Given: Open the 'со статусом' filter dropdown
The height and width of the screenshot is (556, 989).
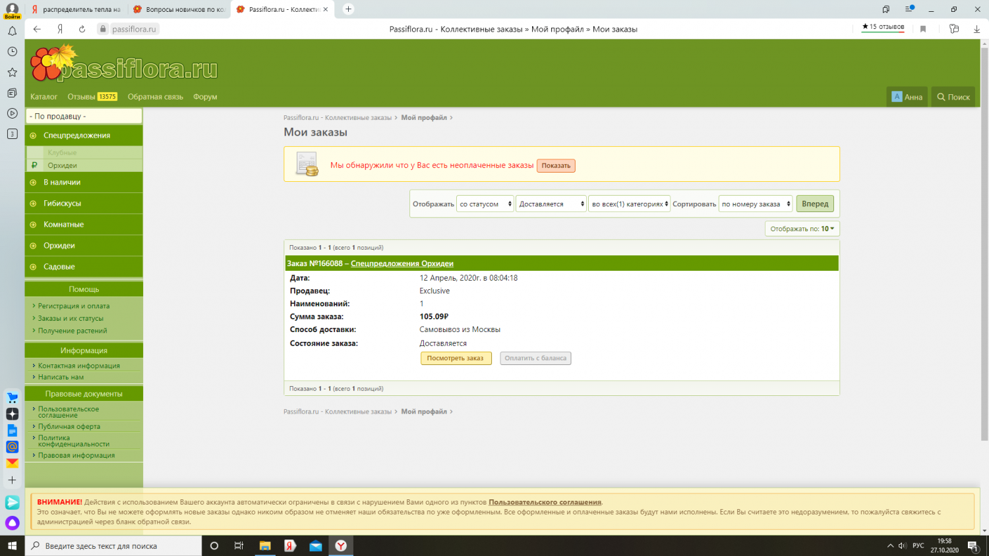Looking at the screenshot, I should pyautogui.click(x=485, y=204).
